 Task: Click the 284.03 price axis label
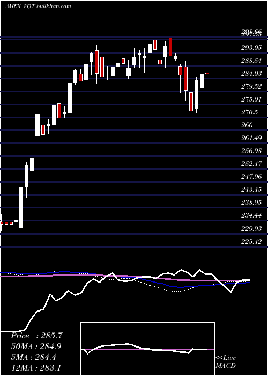point(251,74)
